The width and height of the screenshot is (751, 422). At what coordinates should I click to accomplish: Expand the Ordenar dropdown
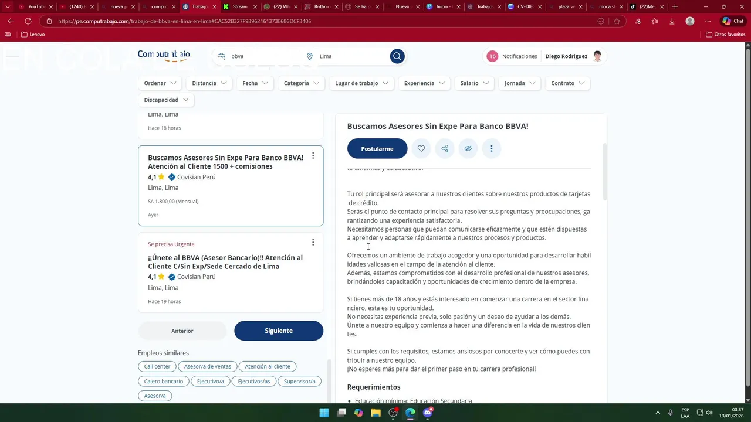click(x=160, y=83)
